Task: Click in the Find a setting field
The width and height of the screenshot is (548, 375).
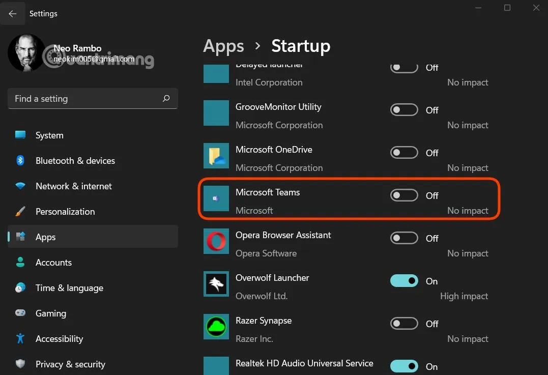Action: point(93,99)
